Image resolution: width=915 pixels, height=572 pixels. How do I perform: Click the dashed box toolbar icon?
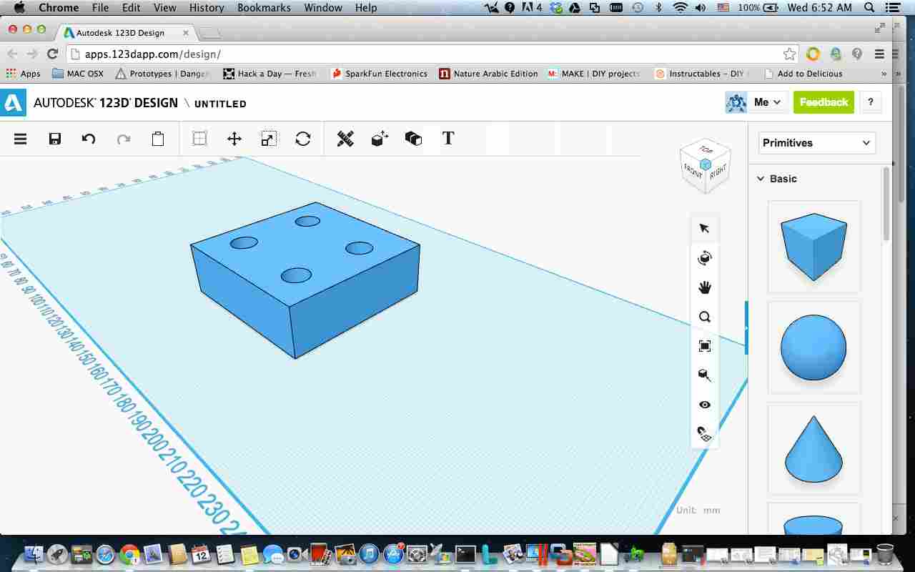pyautogui.click(x=200, y=139)
